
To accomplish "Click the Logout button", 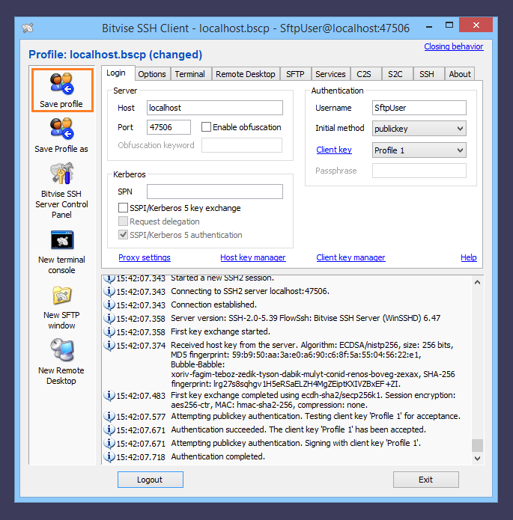I will (150, 480).
